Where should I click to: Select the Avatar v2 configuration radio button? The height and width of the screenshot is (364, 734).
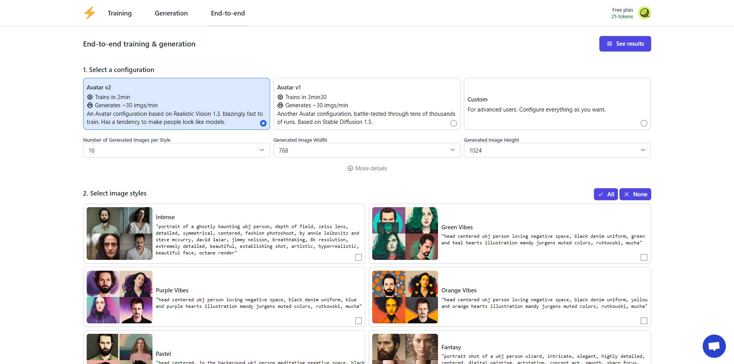(263, 123)
